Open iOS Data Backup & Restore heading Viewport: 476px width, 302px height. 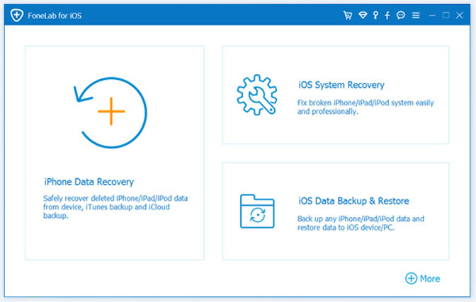353,201
